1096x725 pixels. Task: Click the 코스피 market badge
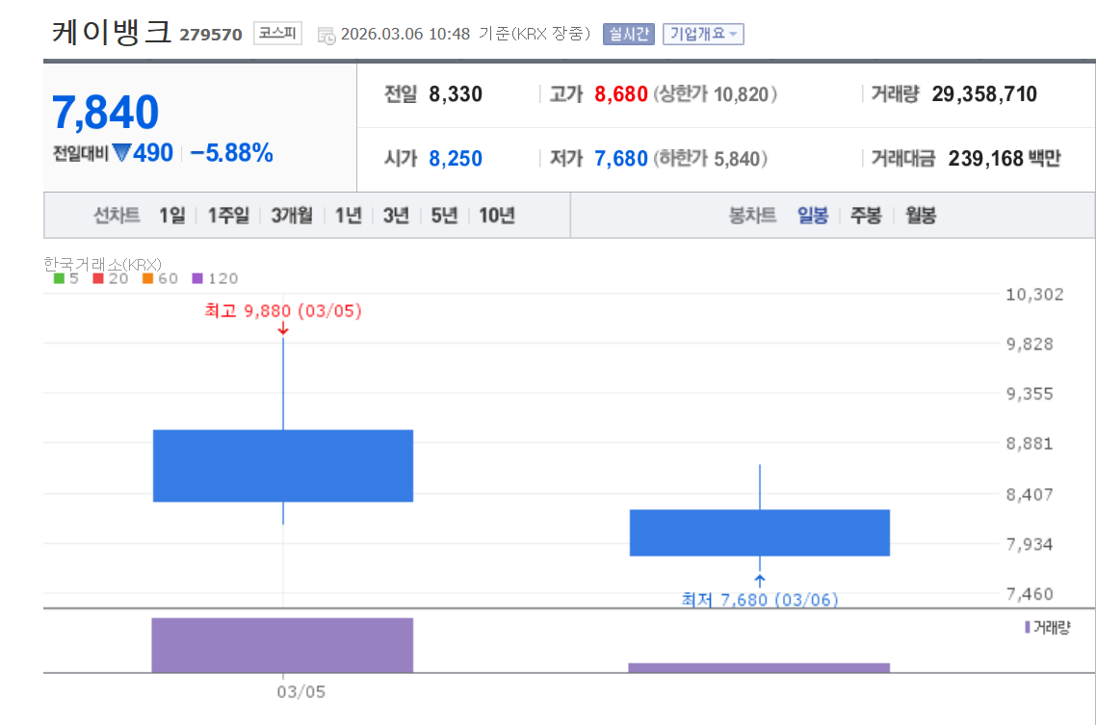click(x=277, y=33)
